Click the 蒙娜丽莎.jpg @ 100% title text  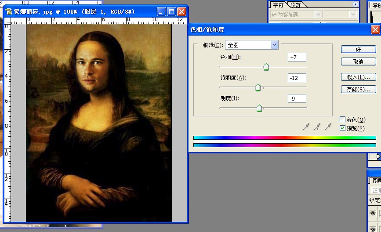(74, 12)
